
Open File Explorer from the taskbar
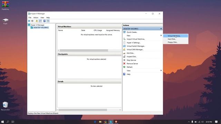[100, 122]
